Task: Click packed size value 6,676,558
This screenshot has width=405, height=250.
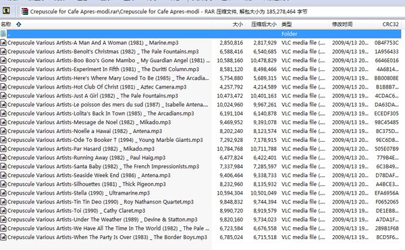Action: pos(265,228)
